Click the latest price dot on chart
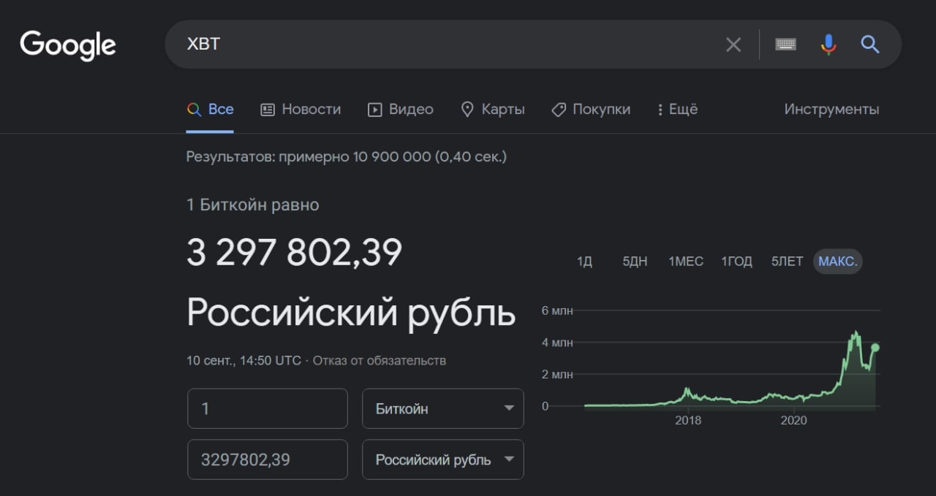 (875, 348)
